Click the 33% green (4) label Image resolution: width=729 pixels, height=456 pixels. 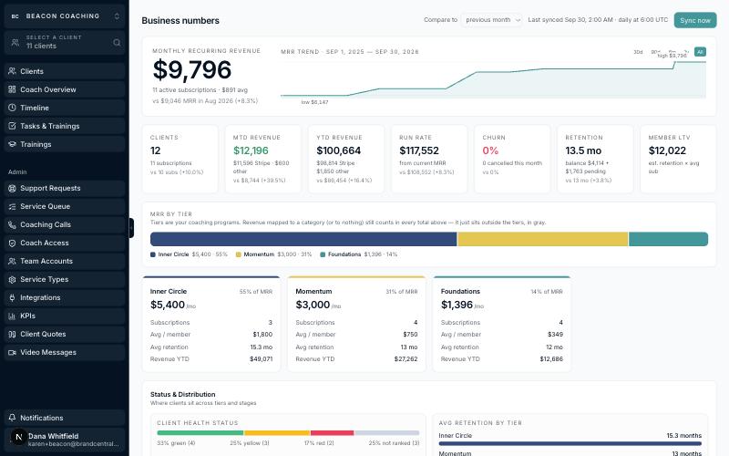click(x=176, y=443)
